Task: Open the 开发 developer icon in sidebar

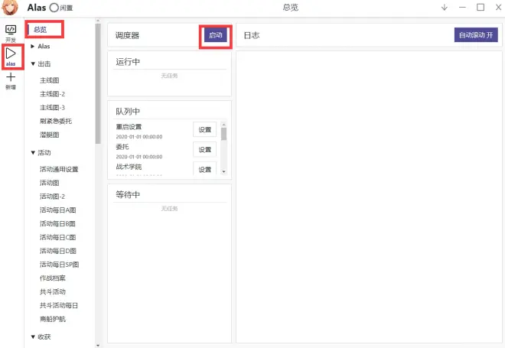Action: point(11,34)
